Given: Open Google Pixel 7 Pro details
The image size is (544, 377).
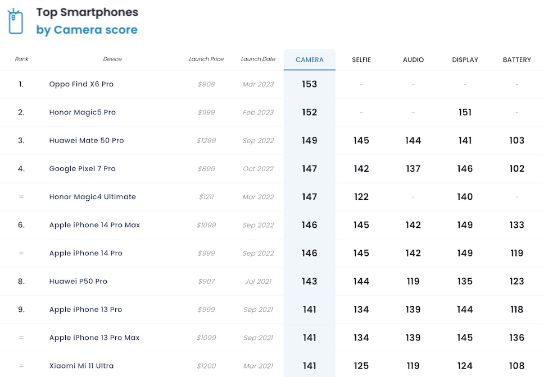Looking at the screenshot, I should (82, 168).
